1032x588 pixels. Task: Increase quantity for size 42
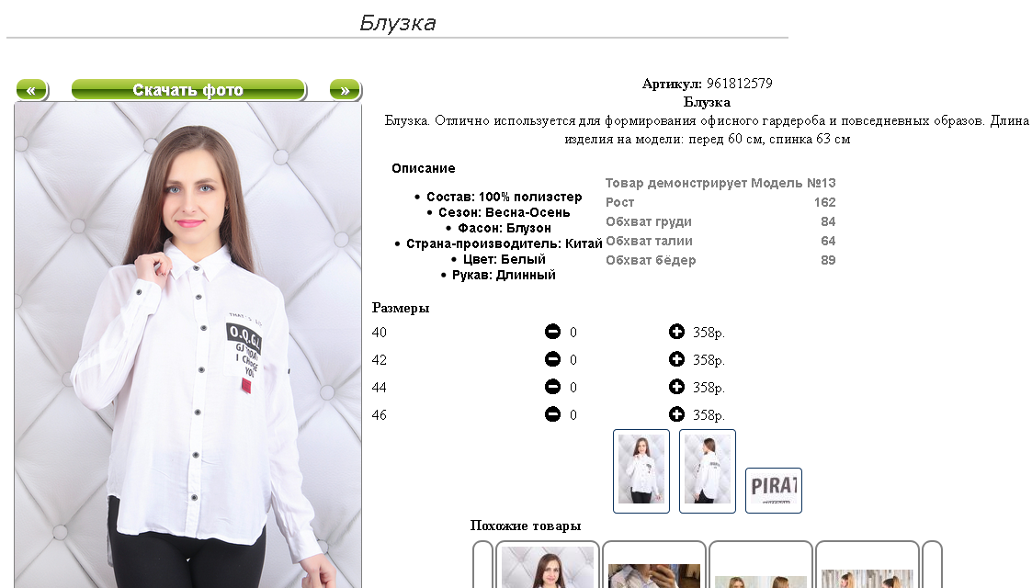(676, 359)
